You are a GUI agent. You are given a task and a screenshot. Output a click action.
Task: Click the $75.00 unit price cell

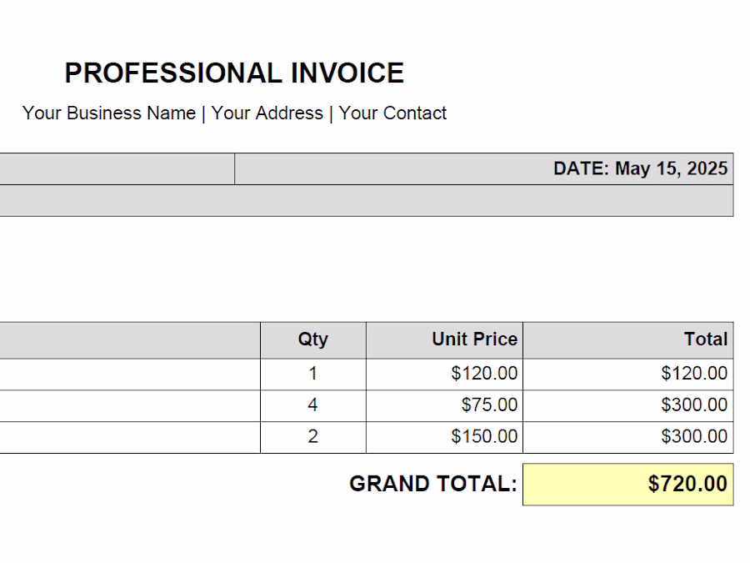click(x=444, y=405)
